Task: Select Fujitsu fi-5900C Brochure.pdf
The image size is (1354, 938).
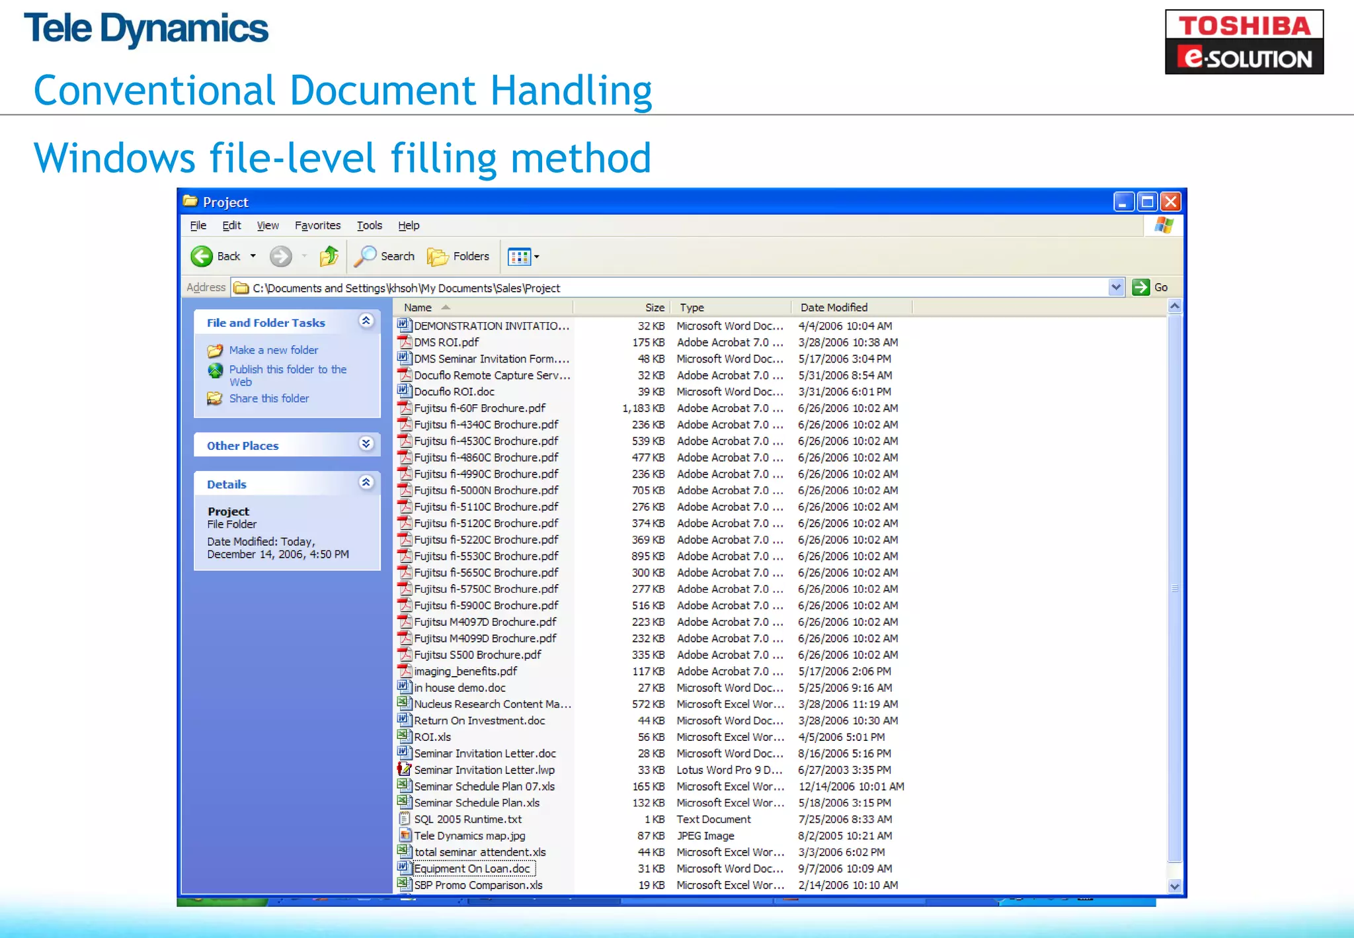Action: 486,605
